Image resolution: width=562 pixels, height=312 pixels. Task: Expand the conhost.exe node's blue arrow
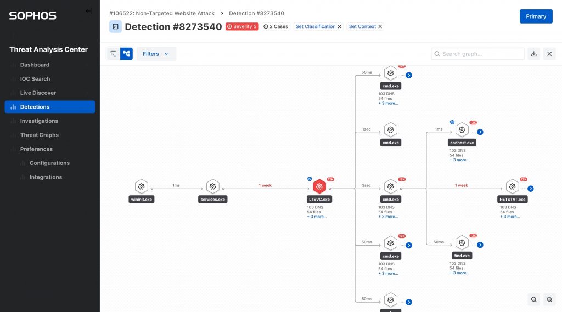pyautogui.click(x=480, y=132)
